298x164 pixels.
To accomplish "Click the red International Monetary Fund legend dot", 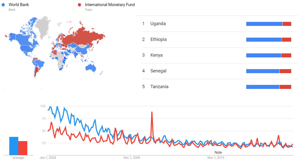I will (80, 5).
